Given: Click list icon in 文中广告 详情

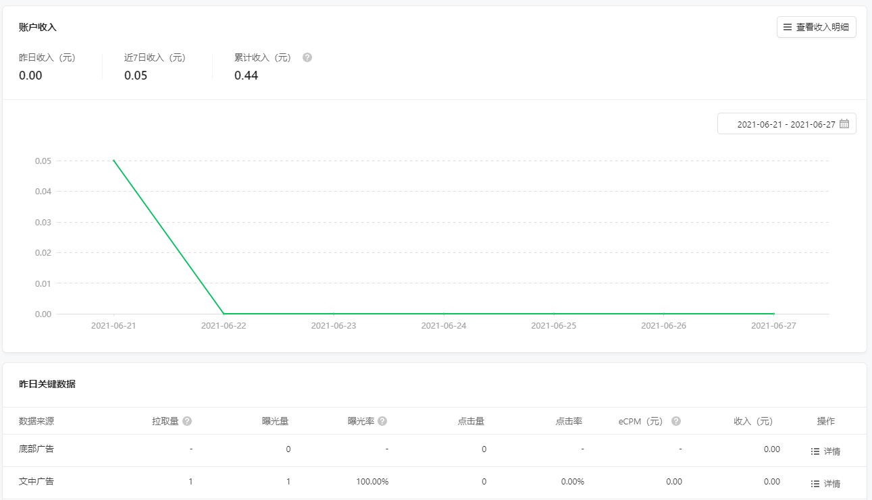Looking at the screenshot, I should click(815, 484).
